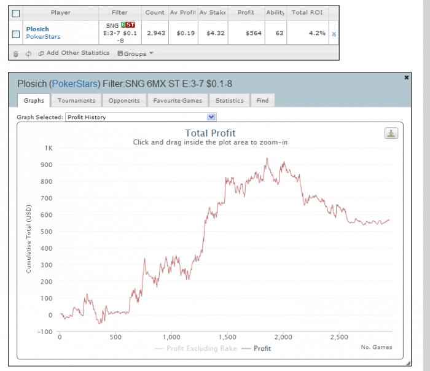
Task: Sort by the Av Profit column header
Action: tap(183, 13)
